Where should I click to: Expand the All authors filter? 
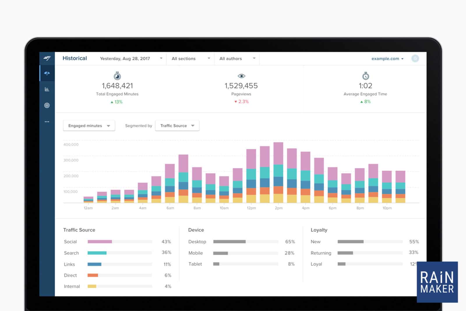[x=237, y=59]
